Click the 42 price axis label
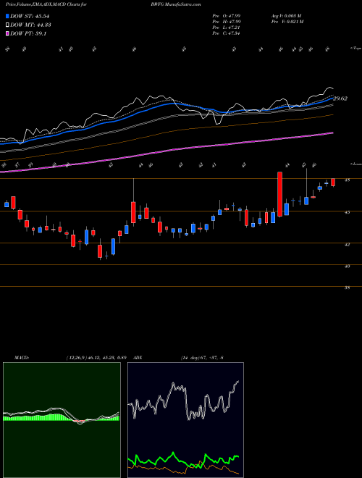 click(x=347, y=244)
